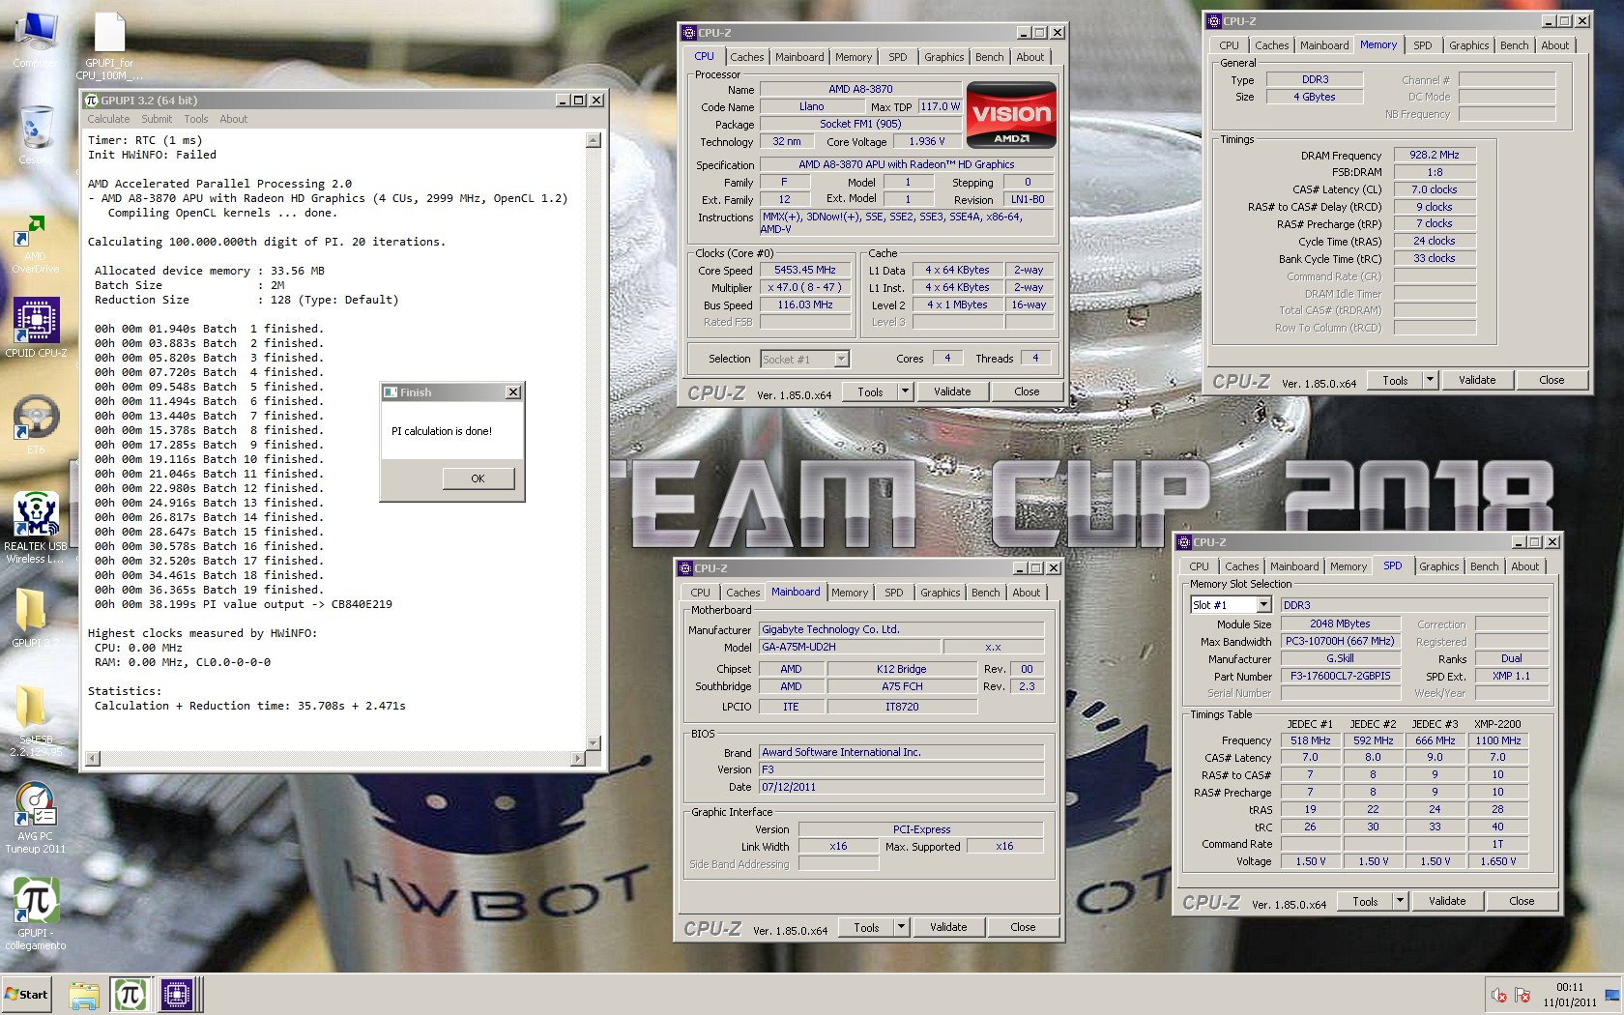Open the Tools dropdown arrow in CPU-Z Memory window
The image size is (1624, 1015).
pyautogui.click(x=1430, y=380)
